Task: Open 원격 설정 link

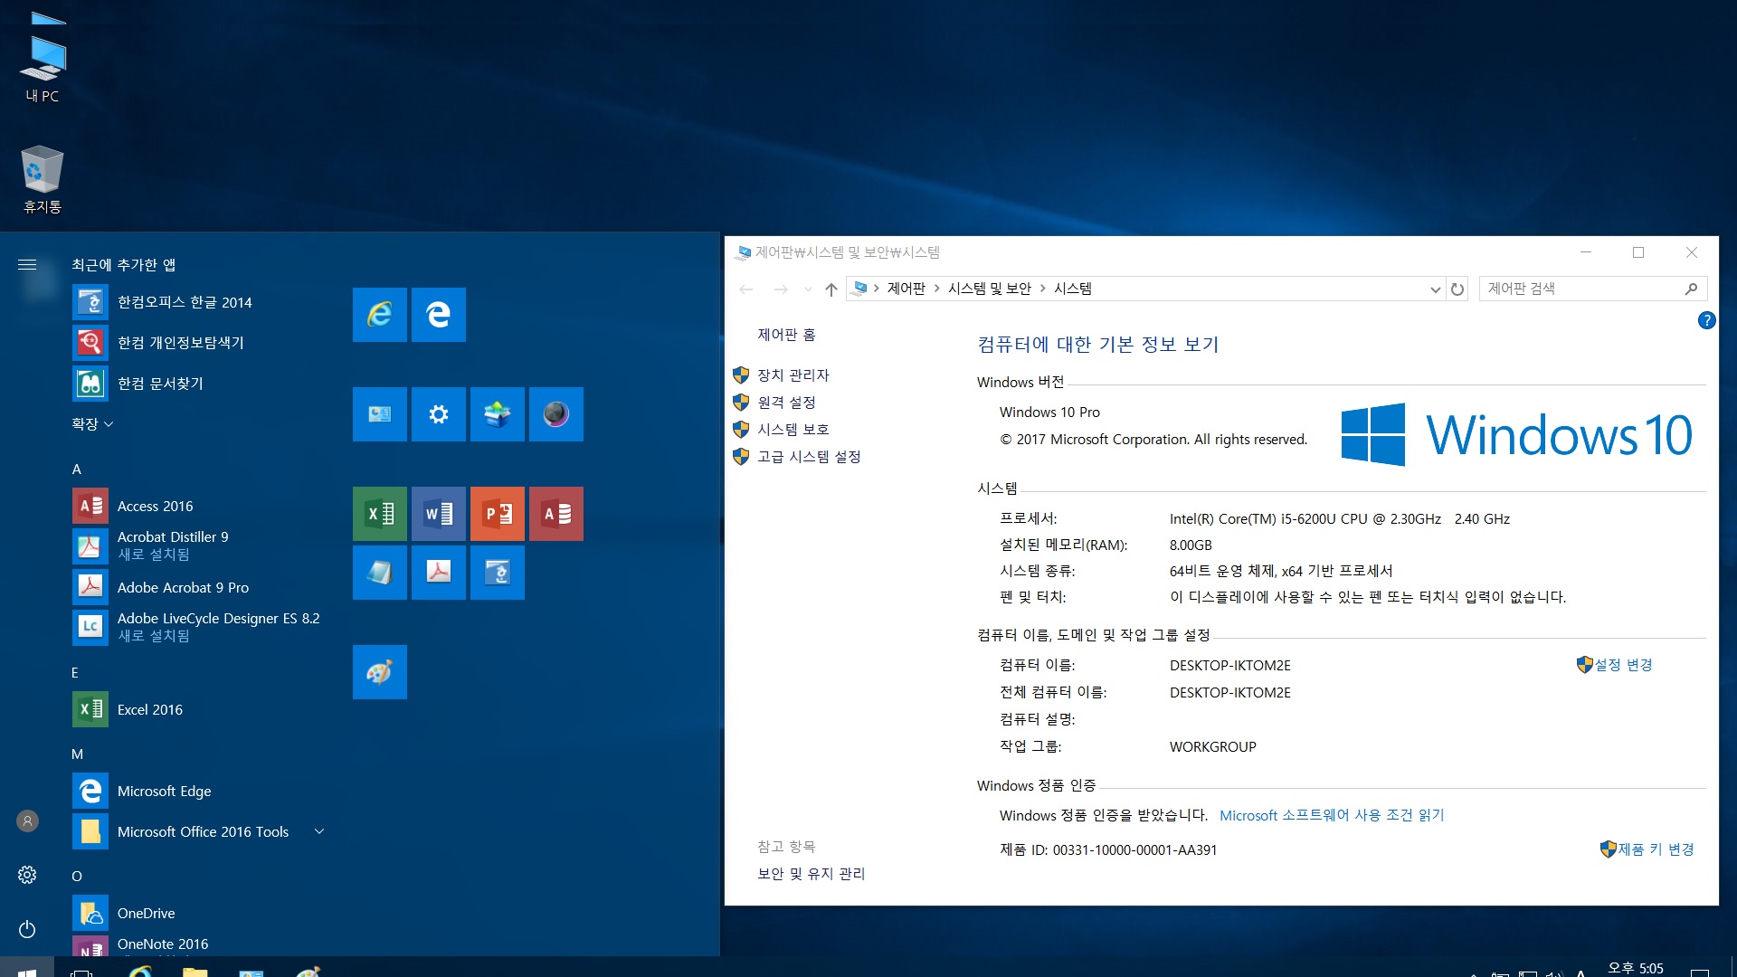Action: pos(786,403)
